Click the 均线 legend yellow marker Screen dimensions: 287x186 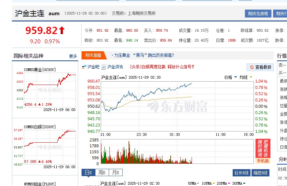pyautogui.click(x=251, y=77)
